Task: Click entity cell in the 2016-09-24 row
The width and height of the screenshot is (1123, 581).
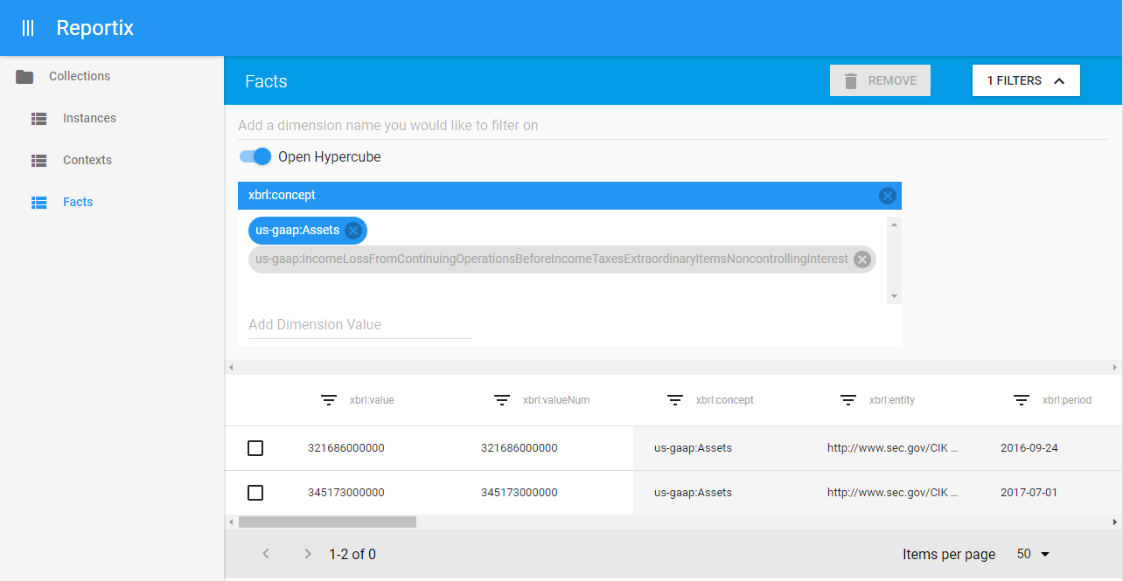Action: (x=893, y=448)
